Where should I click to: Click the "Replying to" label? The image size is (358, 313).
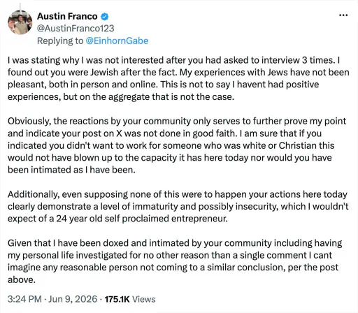tap(60, 41)
